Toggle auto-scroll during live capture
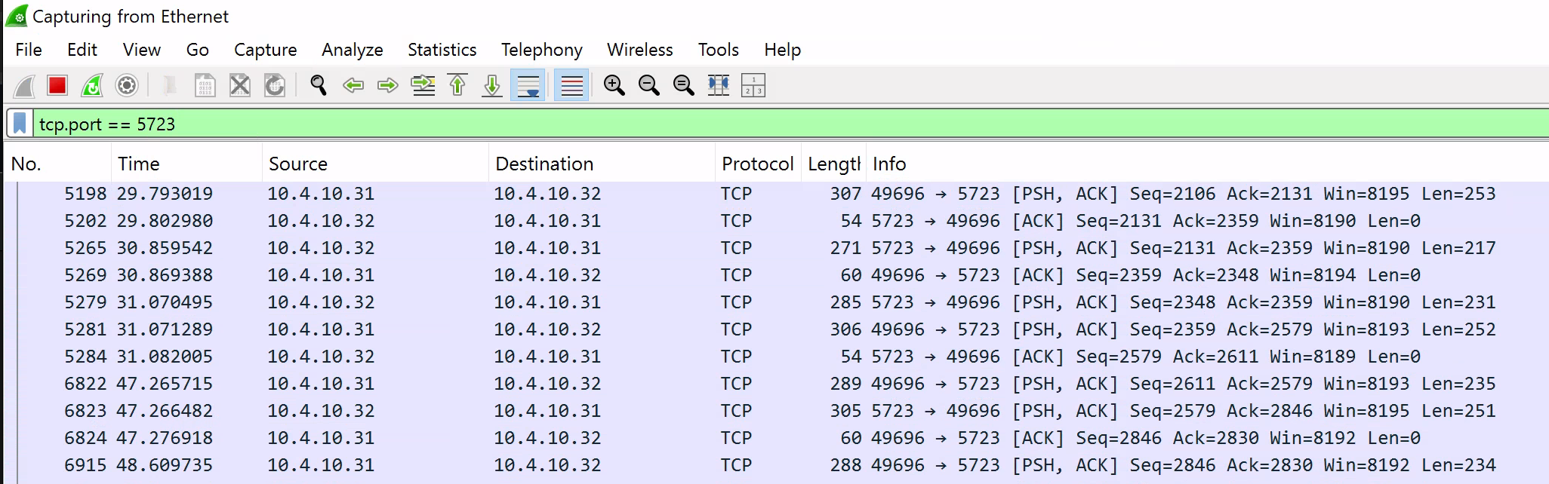Viewport: 1549px width, 484px height. pos(528,86)
